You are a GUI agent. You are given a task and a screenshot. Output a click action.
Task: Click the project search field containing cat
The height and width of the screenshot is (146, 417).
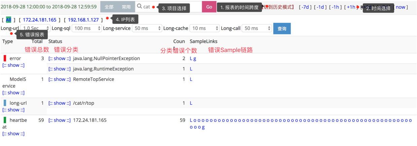(x=168, y=7)
